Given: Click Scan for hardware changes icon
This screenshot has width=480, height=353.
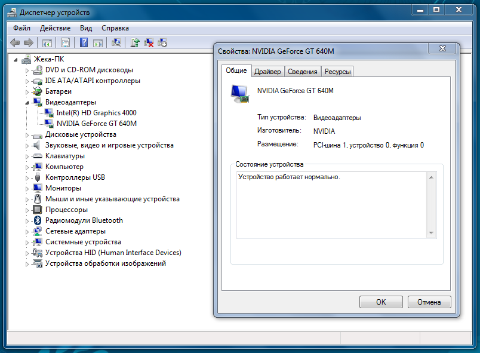Looking at the screenshot, I should (x=116, y=42).
